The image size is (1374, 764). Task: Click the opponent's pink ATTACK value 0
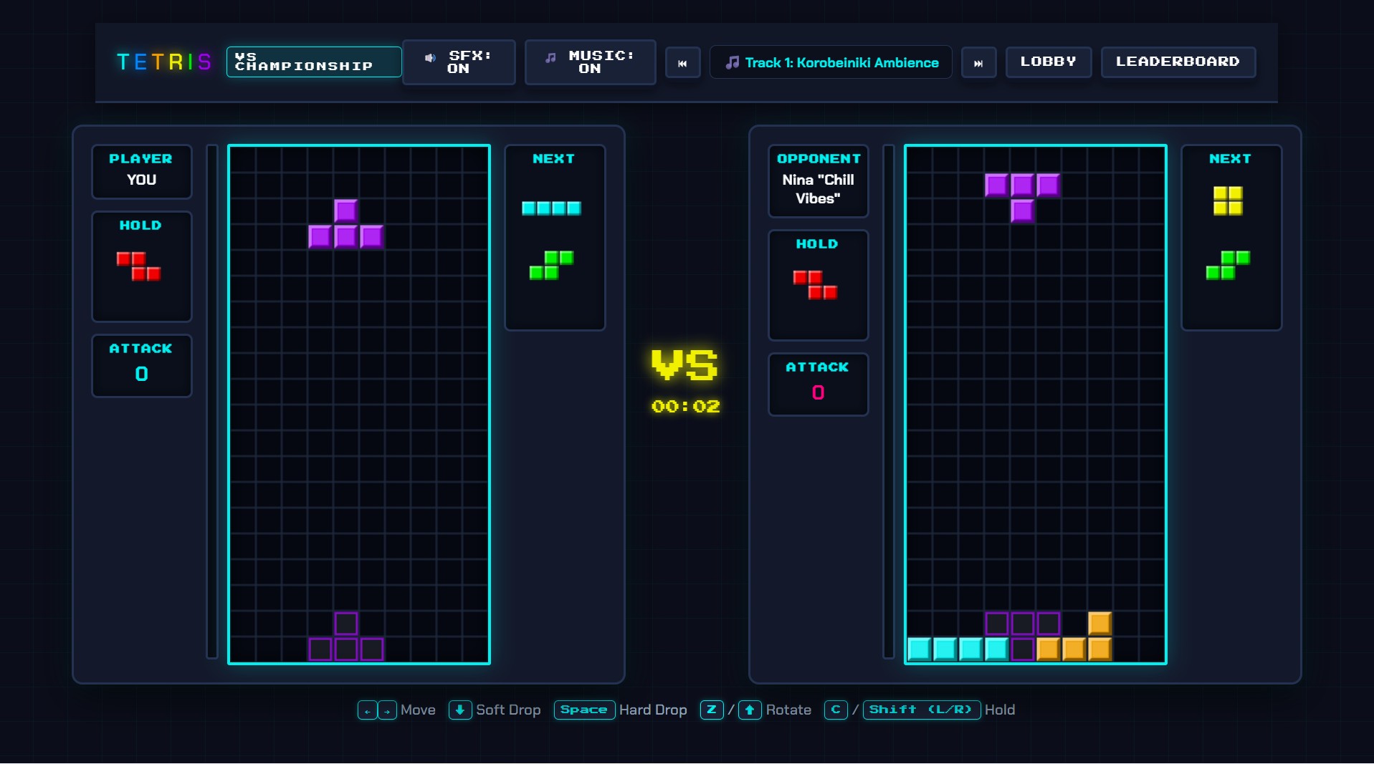[x=819, y=392]
